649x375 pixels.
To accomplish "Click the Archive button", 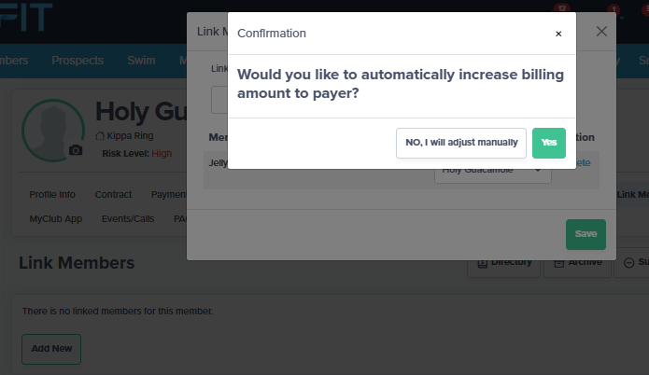I will tap(577, 264).
